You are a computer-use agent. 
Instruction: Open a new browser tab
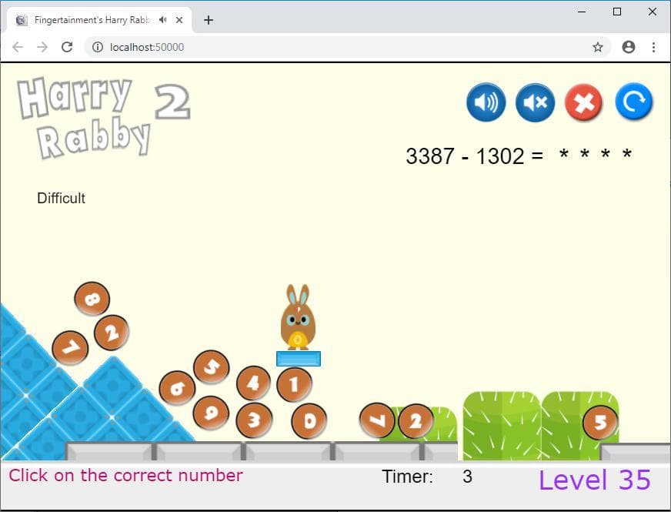coord(209,20)
